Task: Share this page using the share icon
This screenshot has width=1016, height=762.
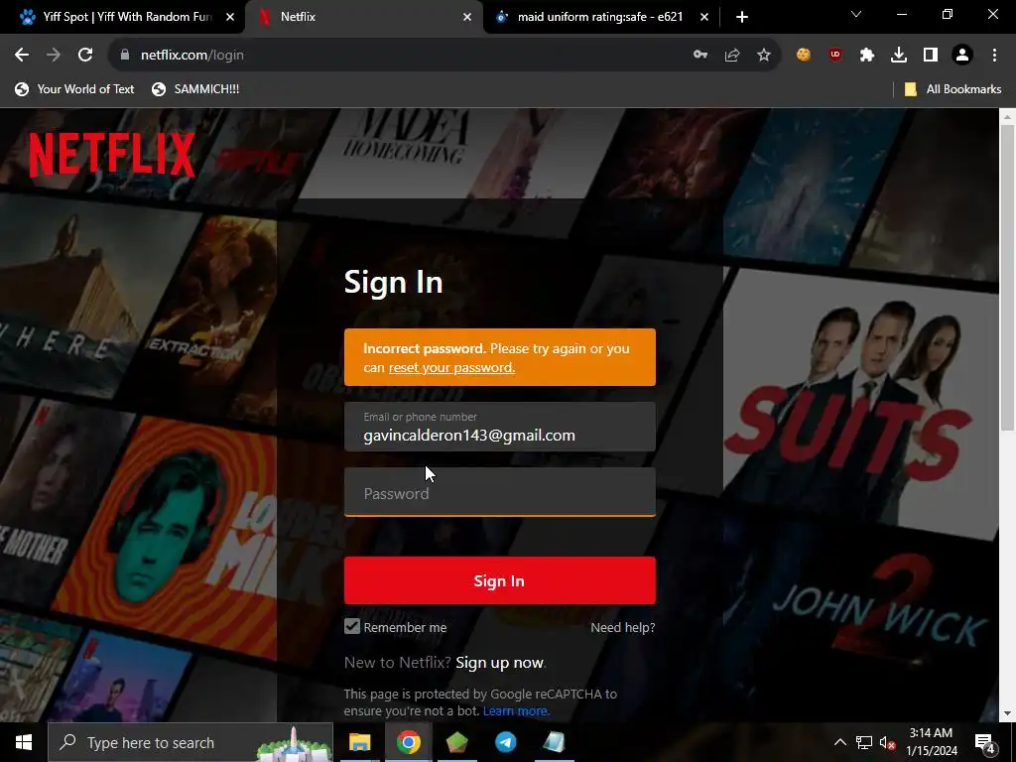Action: pos(732,56)
